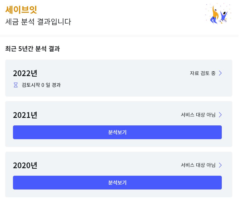Open the 2021 row's chevron arrow
240x200 pixels.
(x=220, y=115)
